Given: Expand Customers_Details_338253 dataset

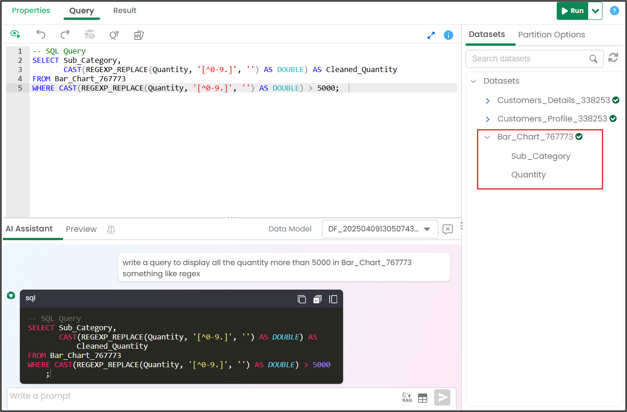Looking at the screenshot, I should (487, 100).
